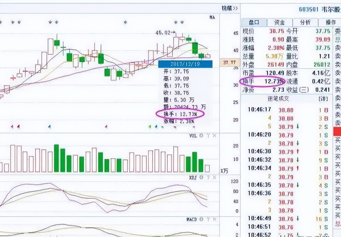Expand trade details via [详] link
Viewport: 341px width, 237px height.
tap(323, 99)
